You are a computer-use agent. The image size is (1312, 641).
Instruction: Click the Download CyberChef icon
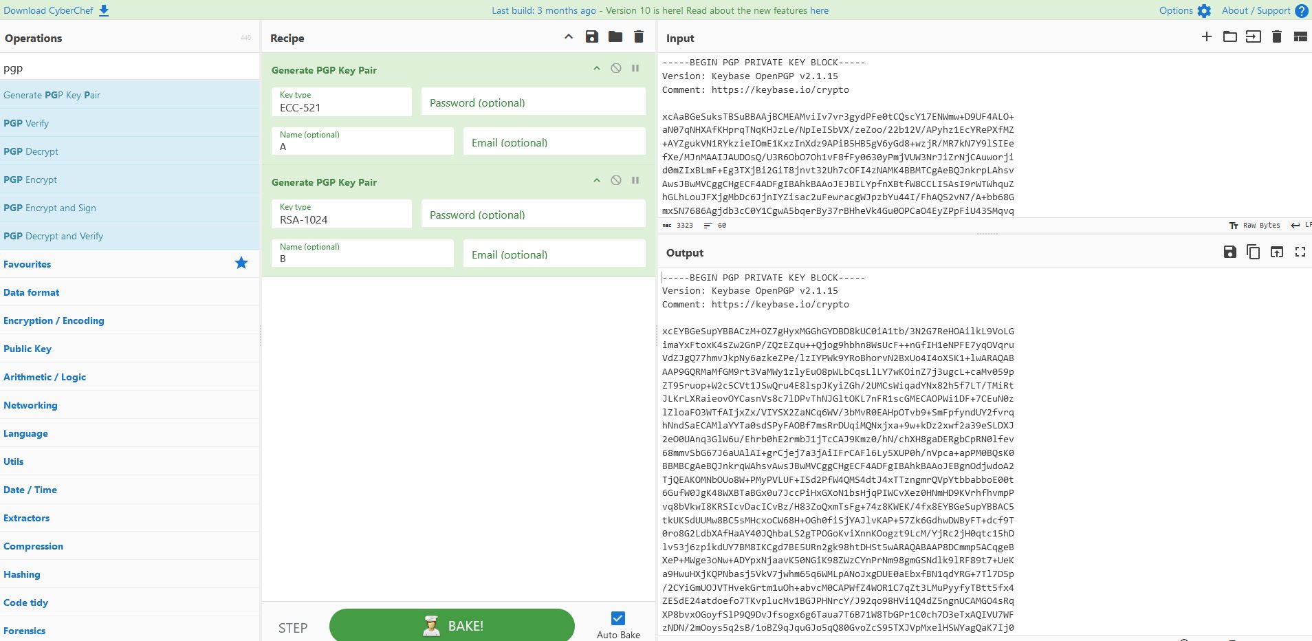104,10
